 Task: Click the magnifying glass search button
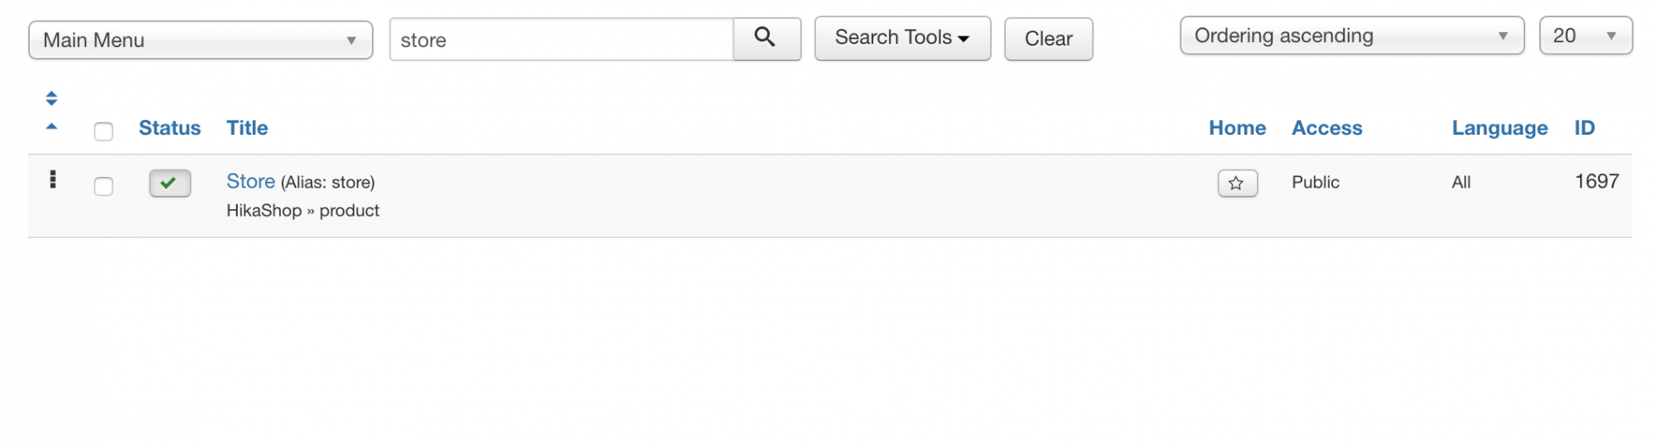point(766,38)
